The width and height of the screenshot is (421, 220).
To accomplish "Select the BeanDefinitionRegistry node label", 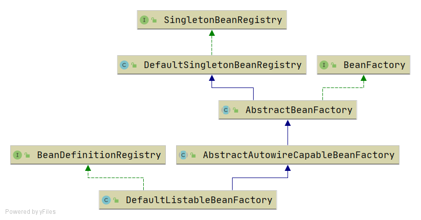I will (x=99, y=155).
